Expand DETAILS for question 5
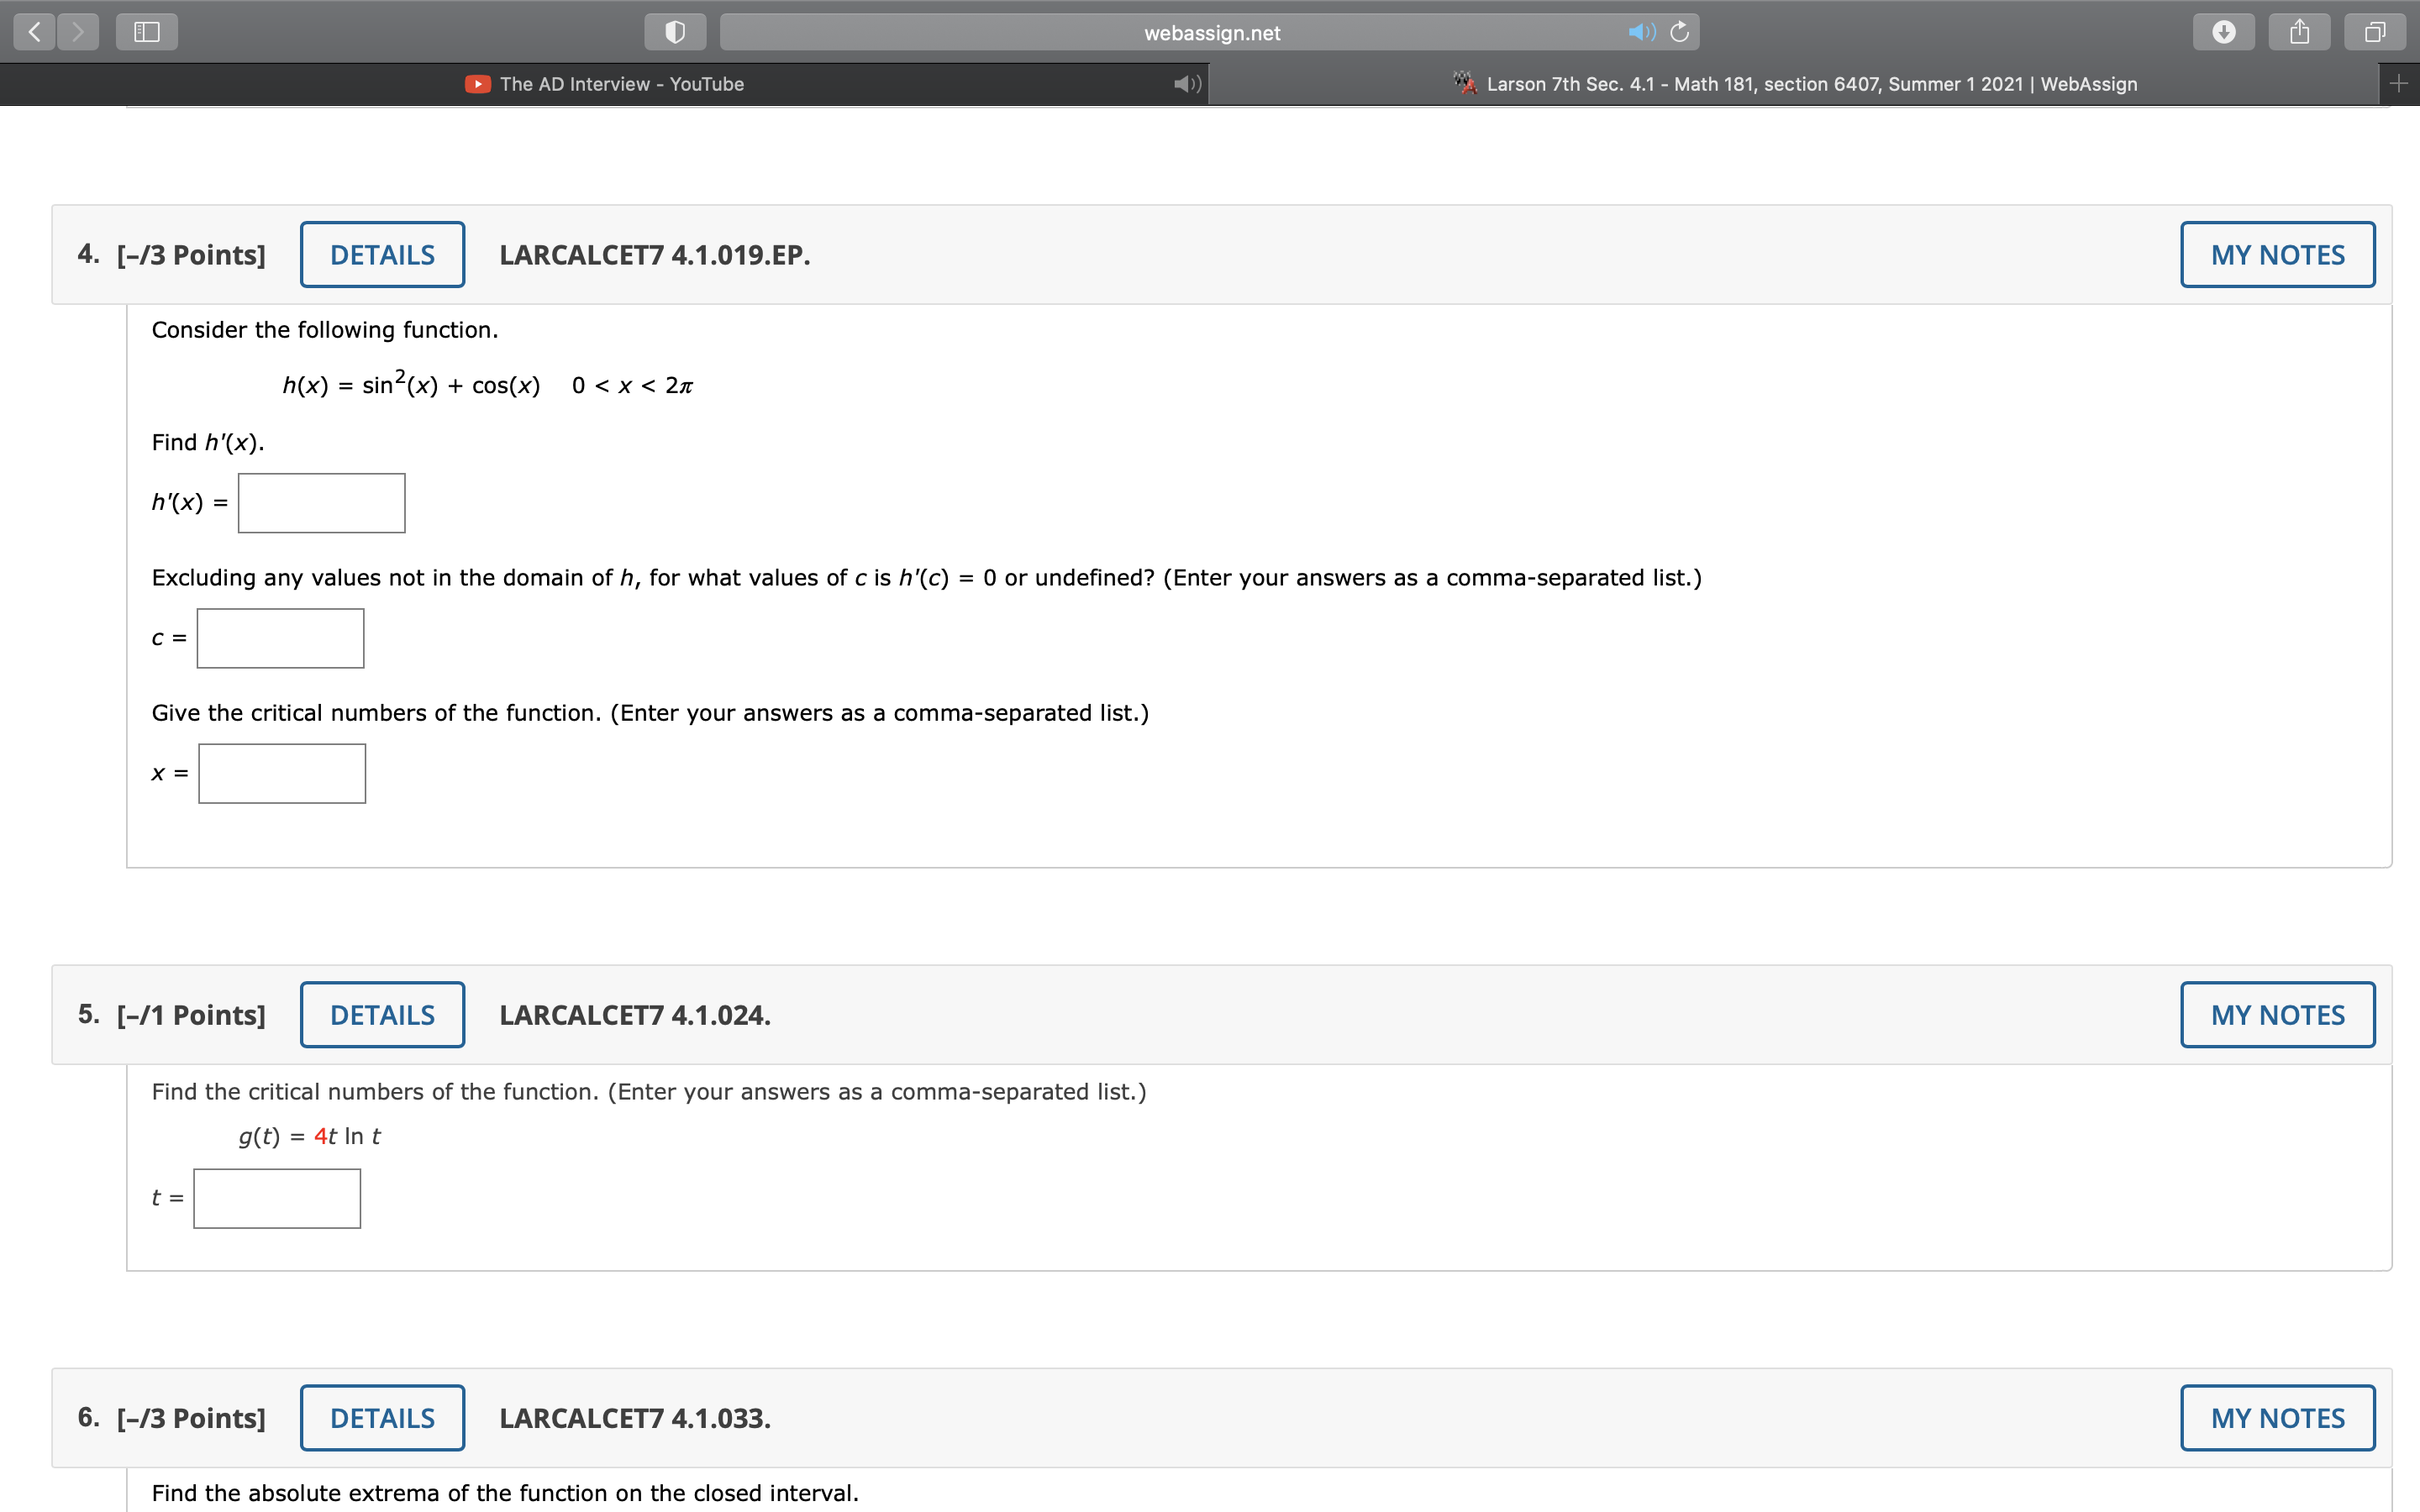Screen dimensions: 2420x1512 382,1015
